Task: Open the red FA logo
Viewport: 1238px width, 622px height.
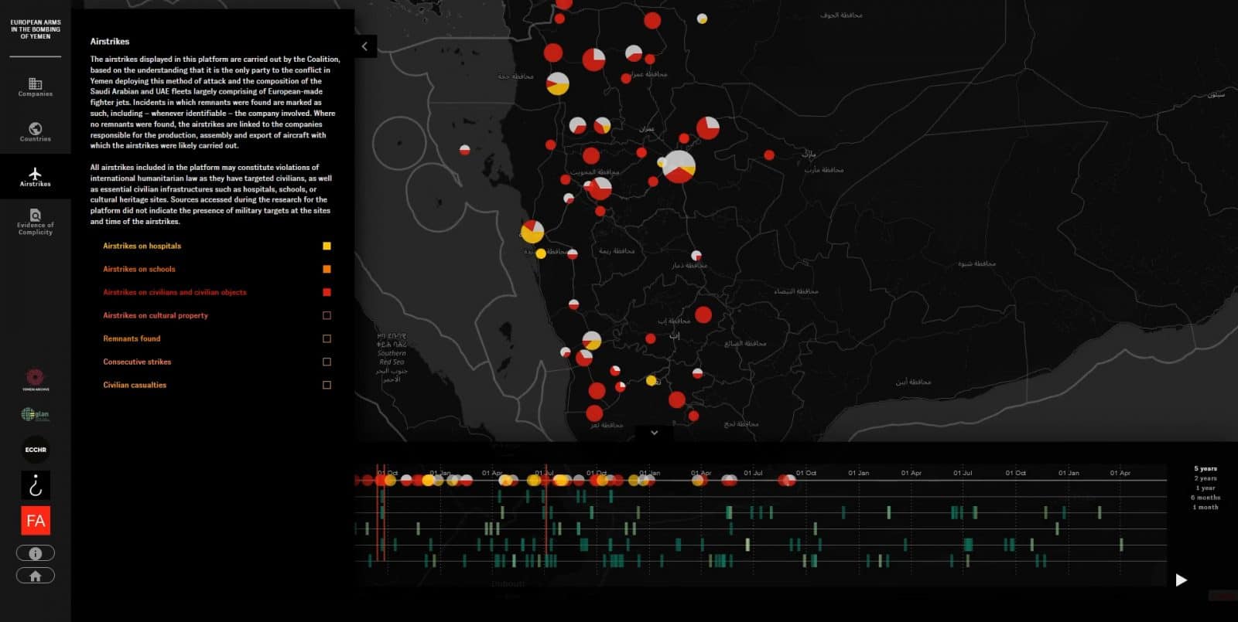Action: point(36,521)
